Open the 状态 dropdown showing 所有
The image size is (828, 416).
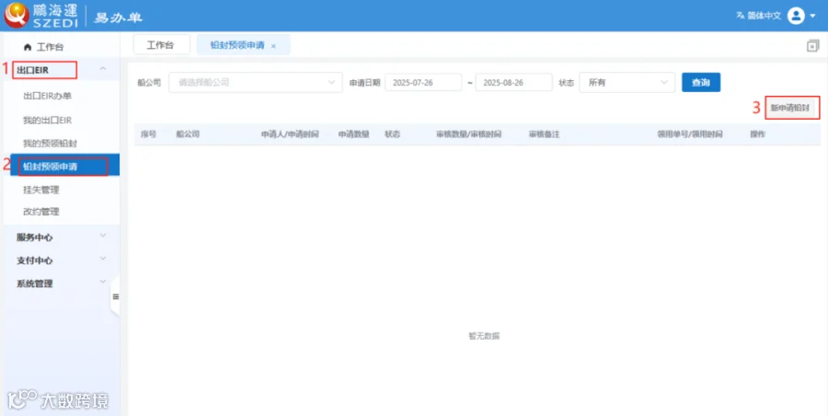coord(627,83)
